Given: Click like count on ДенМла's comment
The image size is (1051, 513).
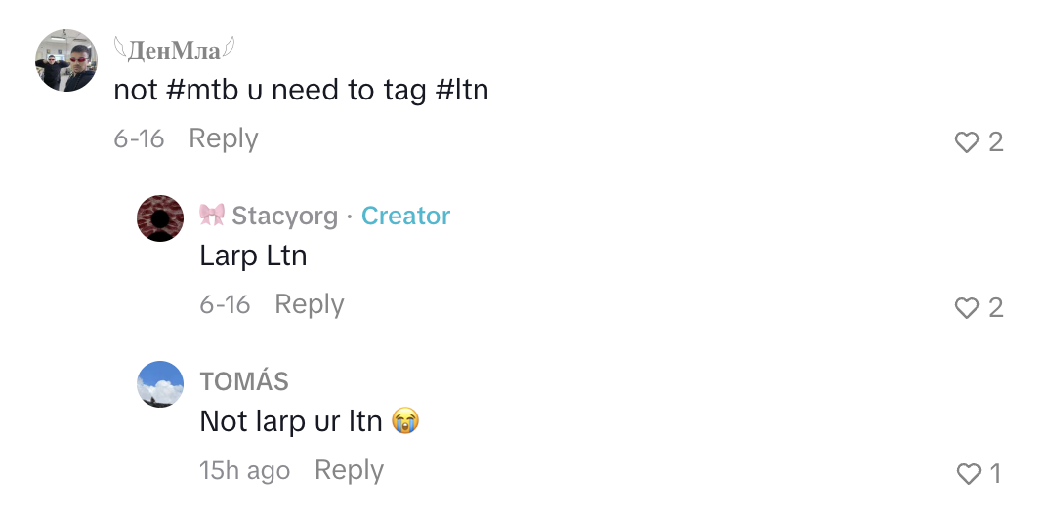Looking at the screenshot, I should (x=995, y=141).
